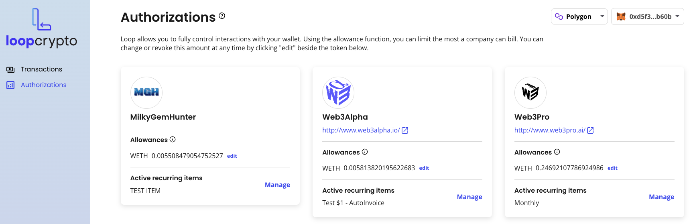Click info icon next to MilkyGemHunter Allowances
The width and height of the screenshot is (693, 224).
pos(173,139)
